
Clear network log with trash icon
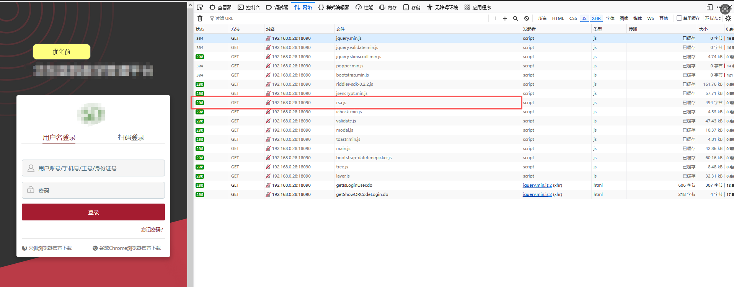pyautogui.click(x=200, y=18)
